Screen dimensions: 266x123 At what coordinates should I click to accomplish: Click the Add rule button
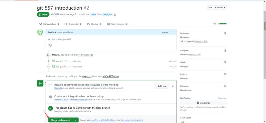(x=162, y=86)
